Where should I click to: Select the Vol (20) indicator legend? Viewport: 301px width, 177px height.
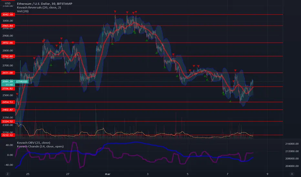point(23,11)
